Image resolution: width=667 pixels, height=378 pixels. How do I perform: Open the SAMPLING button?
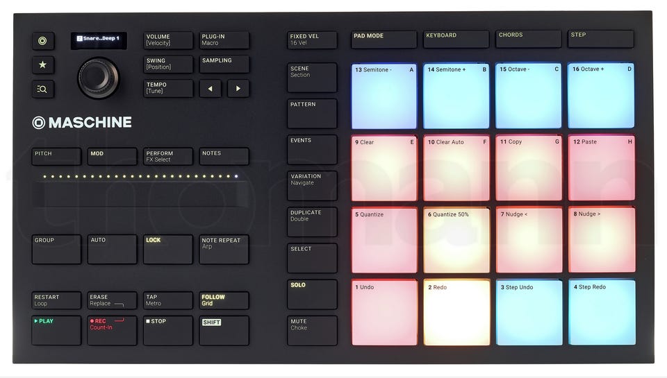tap(224, 64)
